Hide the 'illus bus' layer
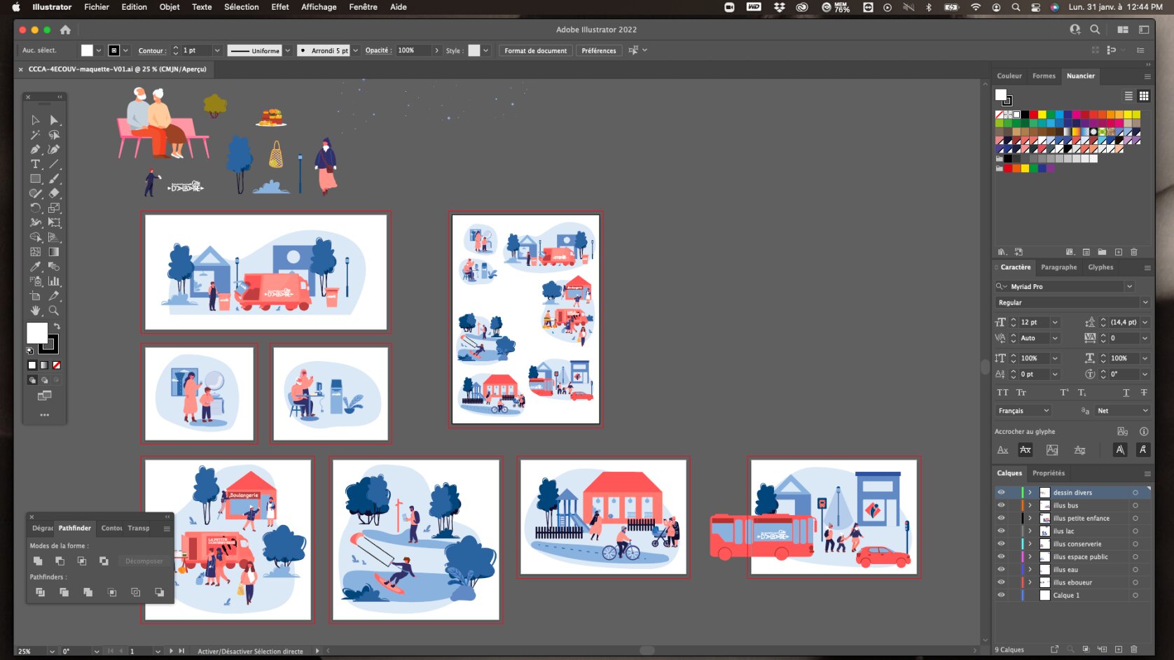This screenshot has height=660, width=1174. tap(1001, 505)
